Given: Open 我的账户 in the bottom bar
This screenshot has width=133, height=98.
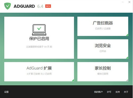Looking at the screenshot, I should pyautogui.click(x=98, y=92).
